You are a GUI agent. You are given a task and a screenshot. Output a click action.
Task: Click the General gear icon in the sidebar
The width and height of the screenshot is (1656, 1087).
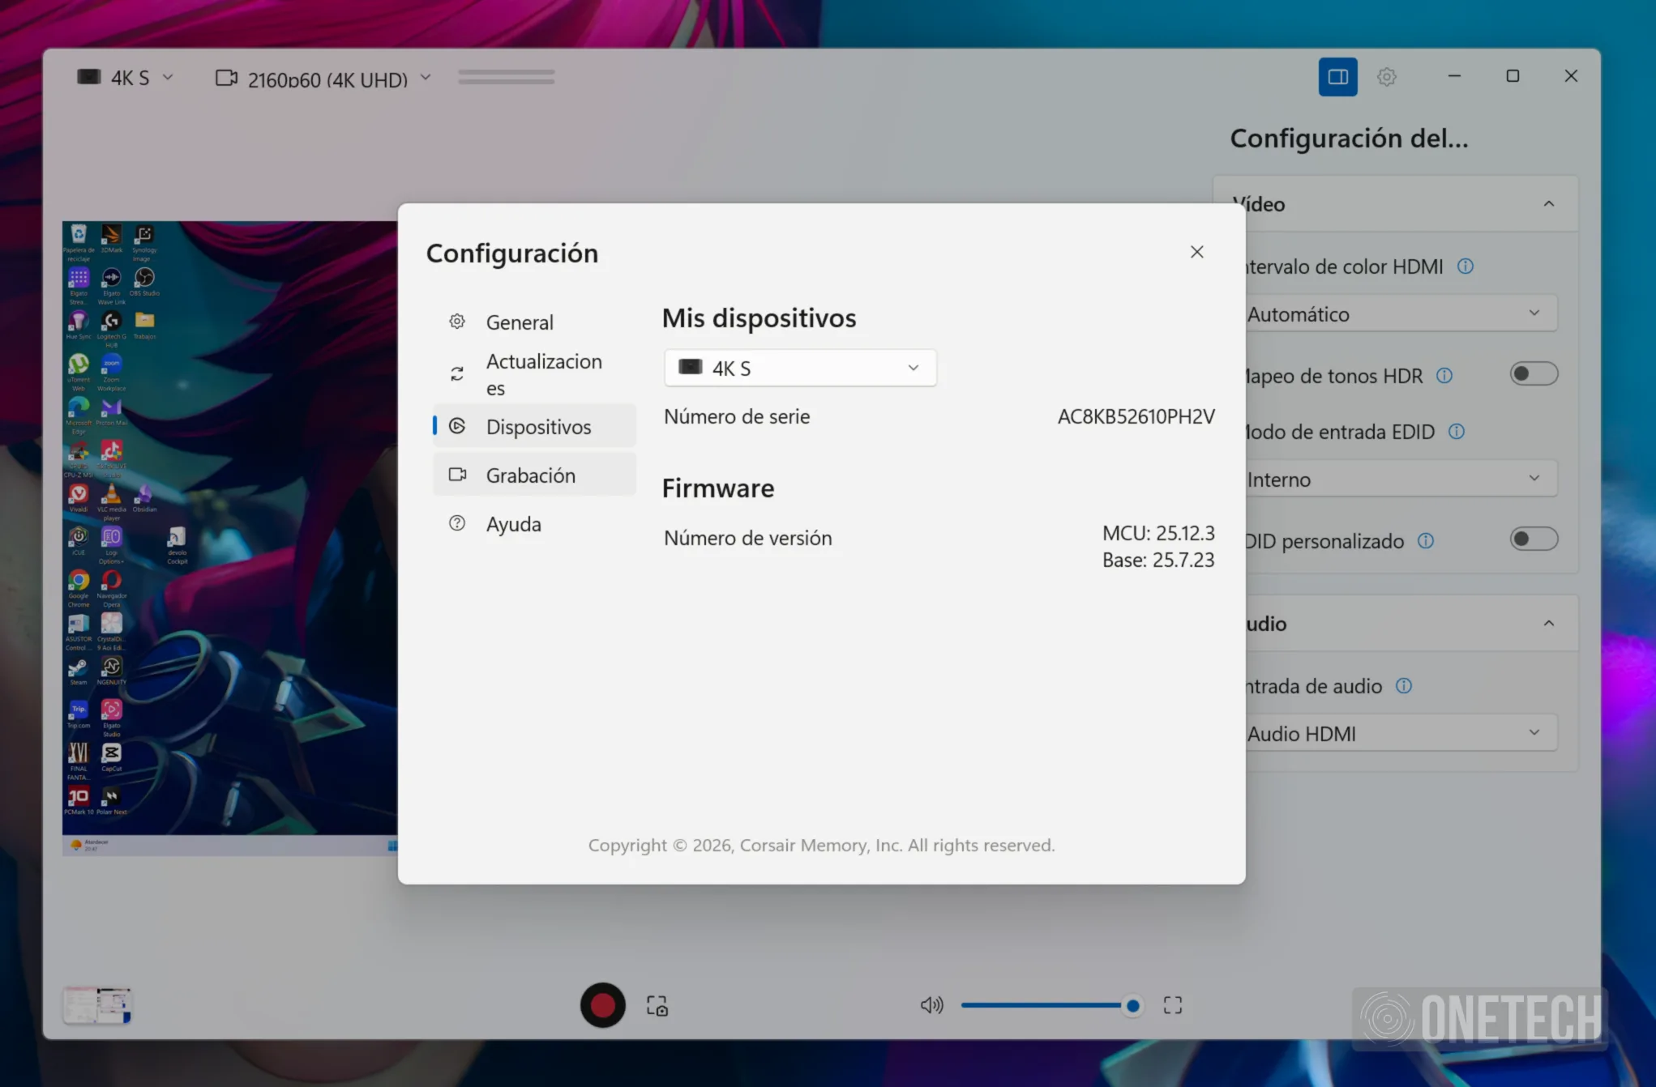(x=457, y=322)
